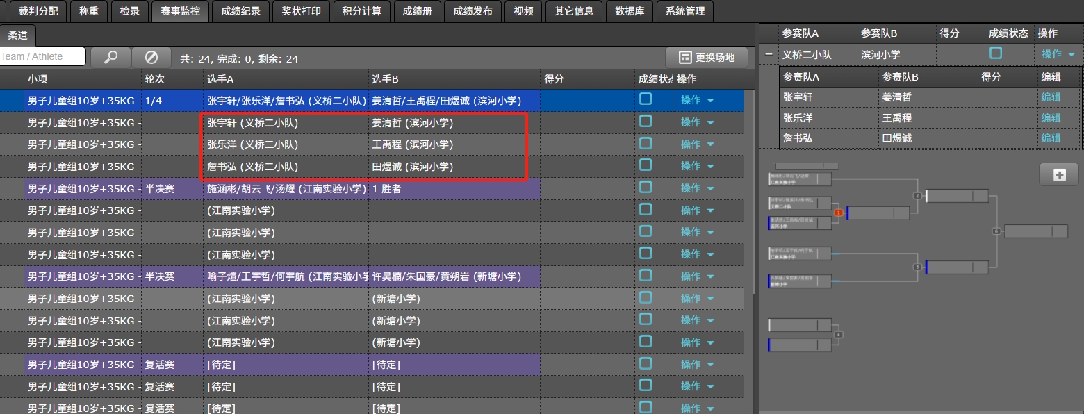This screenshot has width=1084, height=414.
Task: Open 操作 dropdown in 施涵彬 semifinal row
Action: click(697, 188)
